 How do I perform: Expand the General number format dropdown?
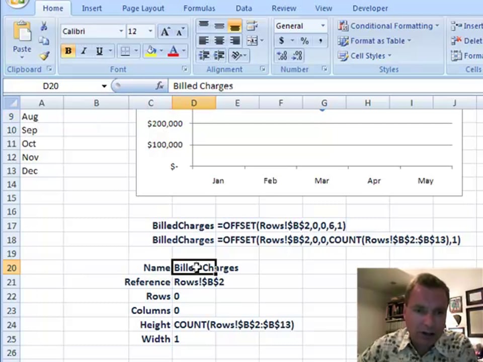click(323, 26)
